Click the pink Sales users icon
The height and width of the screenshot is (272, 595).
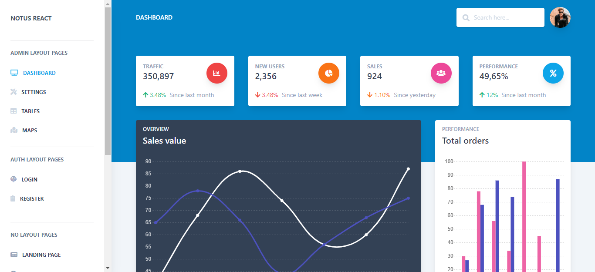[441, 73]
